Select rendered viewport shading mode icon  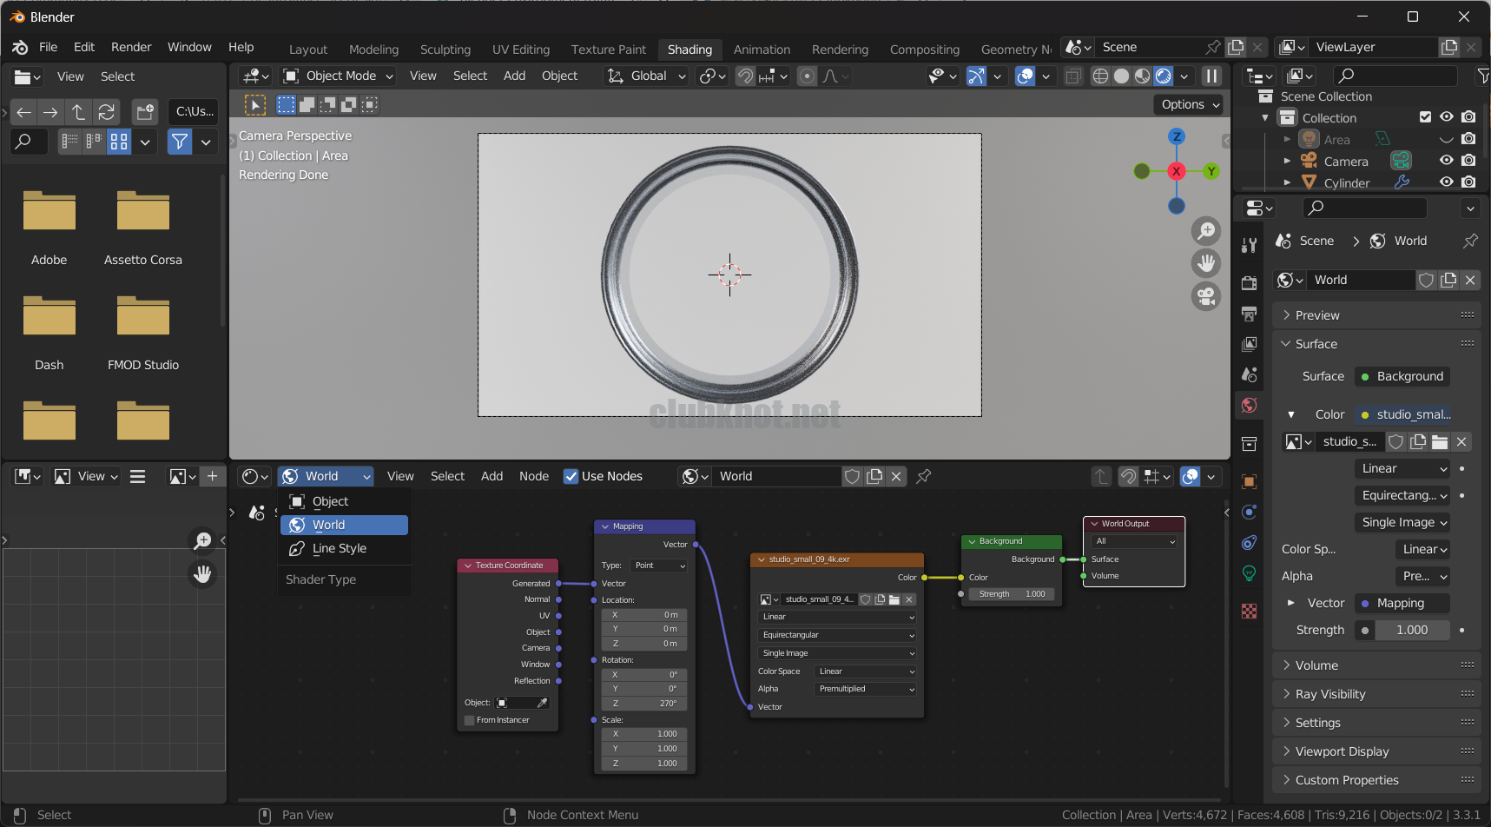(x=1164, y=76)
